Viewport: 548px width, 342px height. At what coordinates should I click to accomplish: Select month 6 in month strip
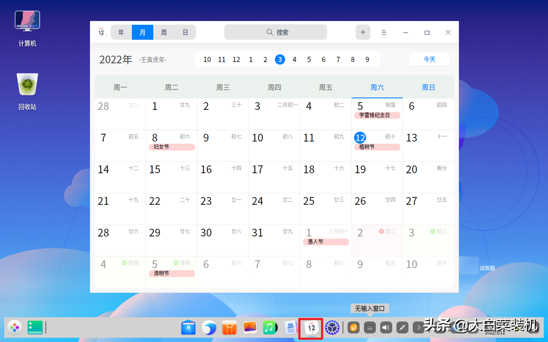click(x=323, y=59)
